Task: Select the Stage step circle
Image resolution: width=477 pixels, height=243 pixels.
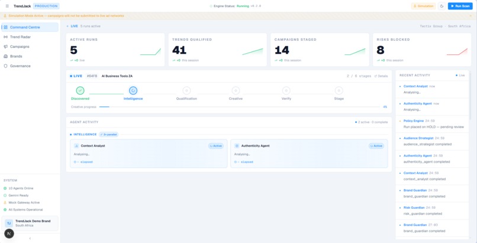Action: (339, 90)
